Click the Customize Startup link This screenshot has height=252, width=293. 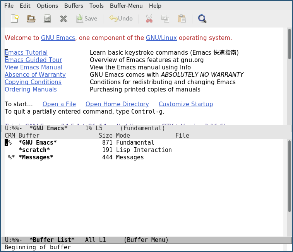coord(186,104)
